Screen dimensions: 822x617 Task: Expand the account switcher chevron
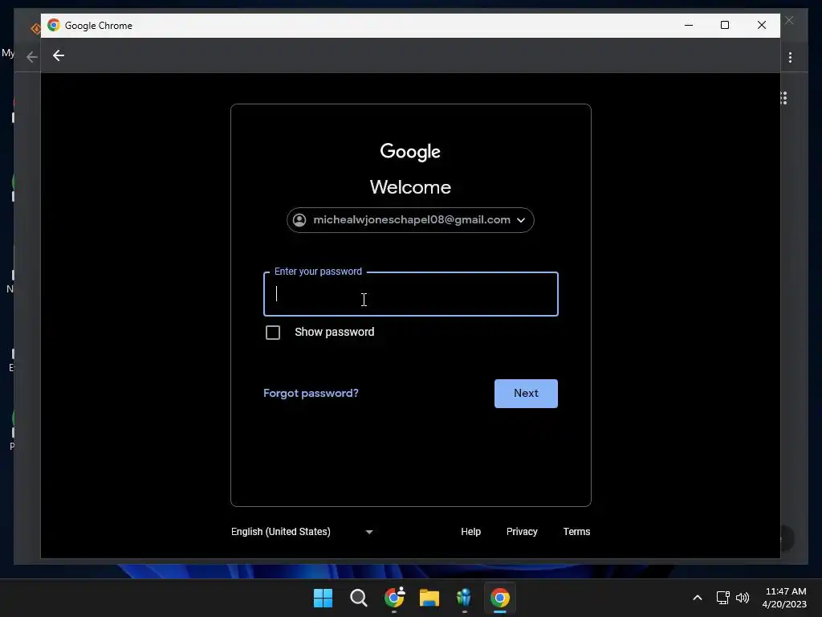coord(521,220)
